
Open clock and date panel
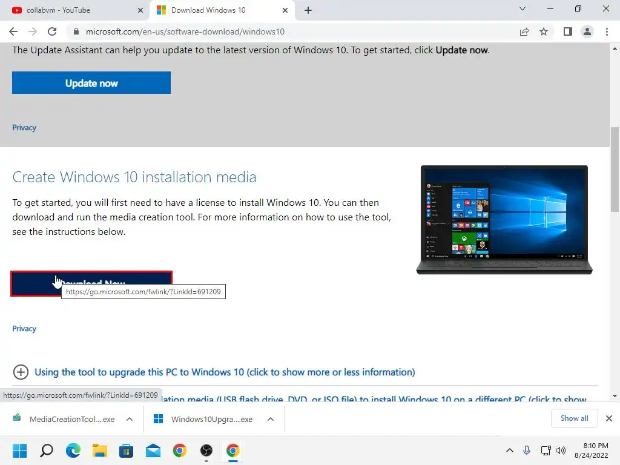591,450
